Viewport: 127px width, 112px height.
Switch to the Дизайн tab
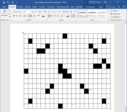click(x=28, y=7)
